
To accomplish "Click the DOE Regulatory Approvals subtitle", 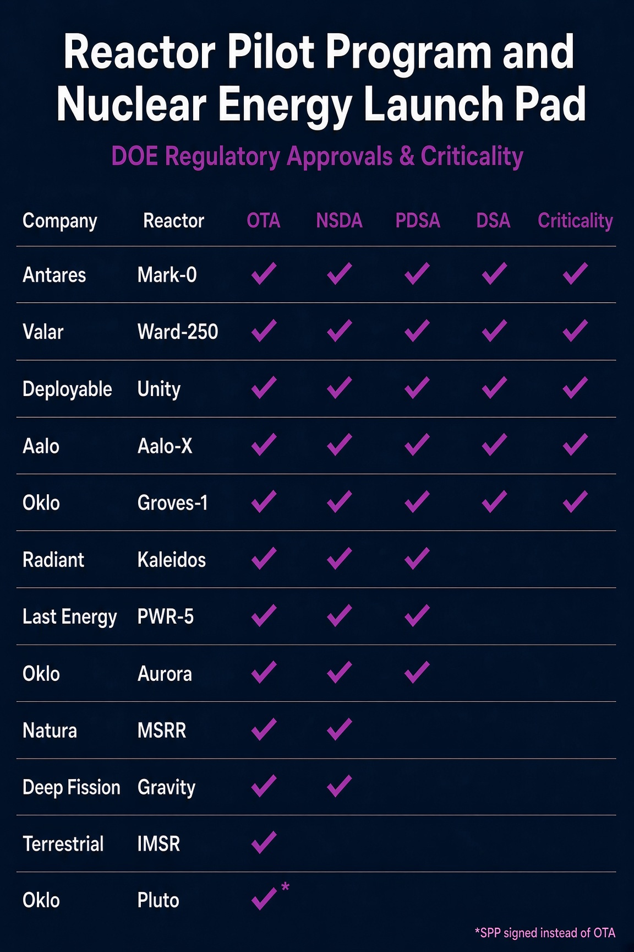I will [x=317, y=156].
